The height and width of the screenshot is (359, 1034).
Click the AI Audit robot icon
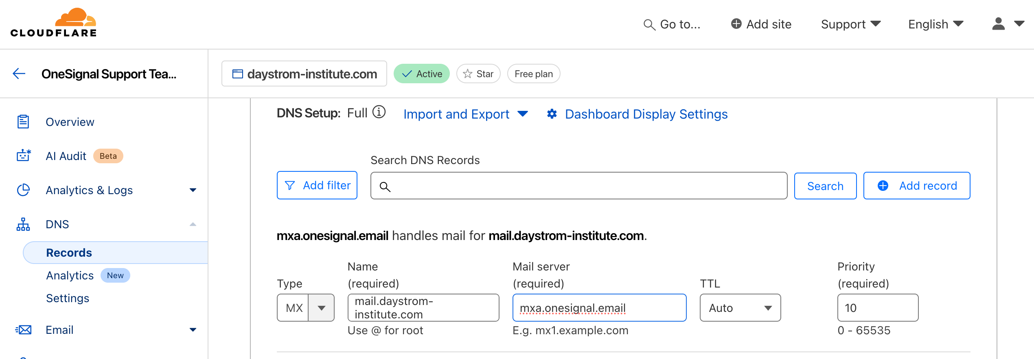[x=24, y=156]
